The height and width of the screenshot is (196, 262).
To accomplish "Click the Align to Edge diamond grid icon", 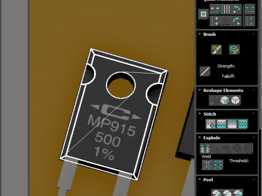I will click(x=226, y=21).
